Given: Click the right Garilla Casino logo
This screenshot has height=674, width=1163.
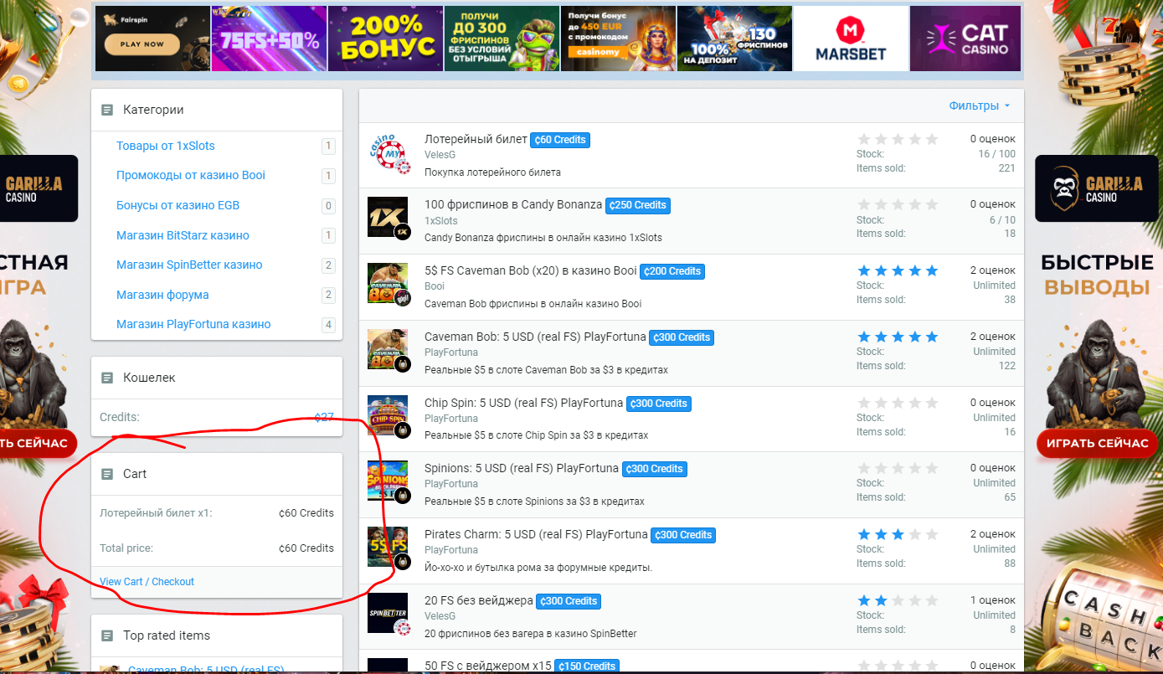Looking at the screenshot, I should 1097,188.
